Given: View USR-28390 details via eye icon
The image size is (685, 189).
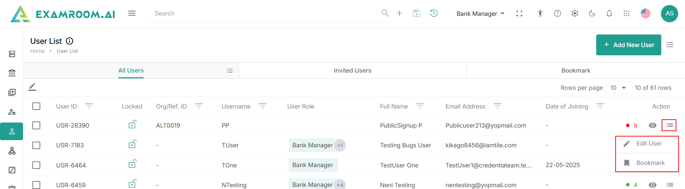Looking at the screenshot, I should [x=652, y=125].
